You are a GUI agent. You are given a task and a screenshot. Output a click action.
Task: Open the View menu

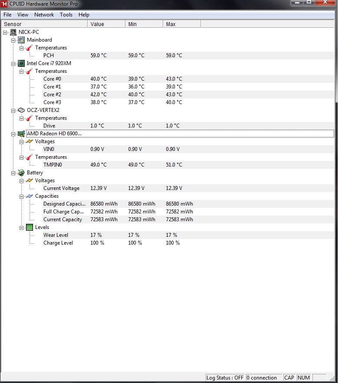point(23,15)
